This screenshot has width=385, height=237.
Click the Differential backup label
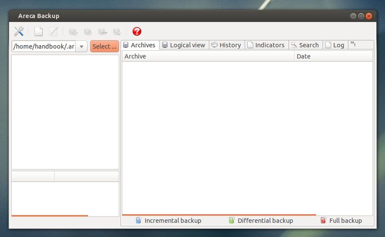(x=265, y=221)
